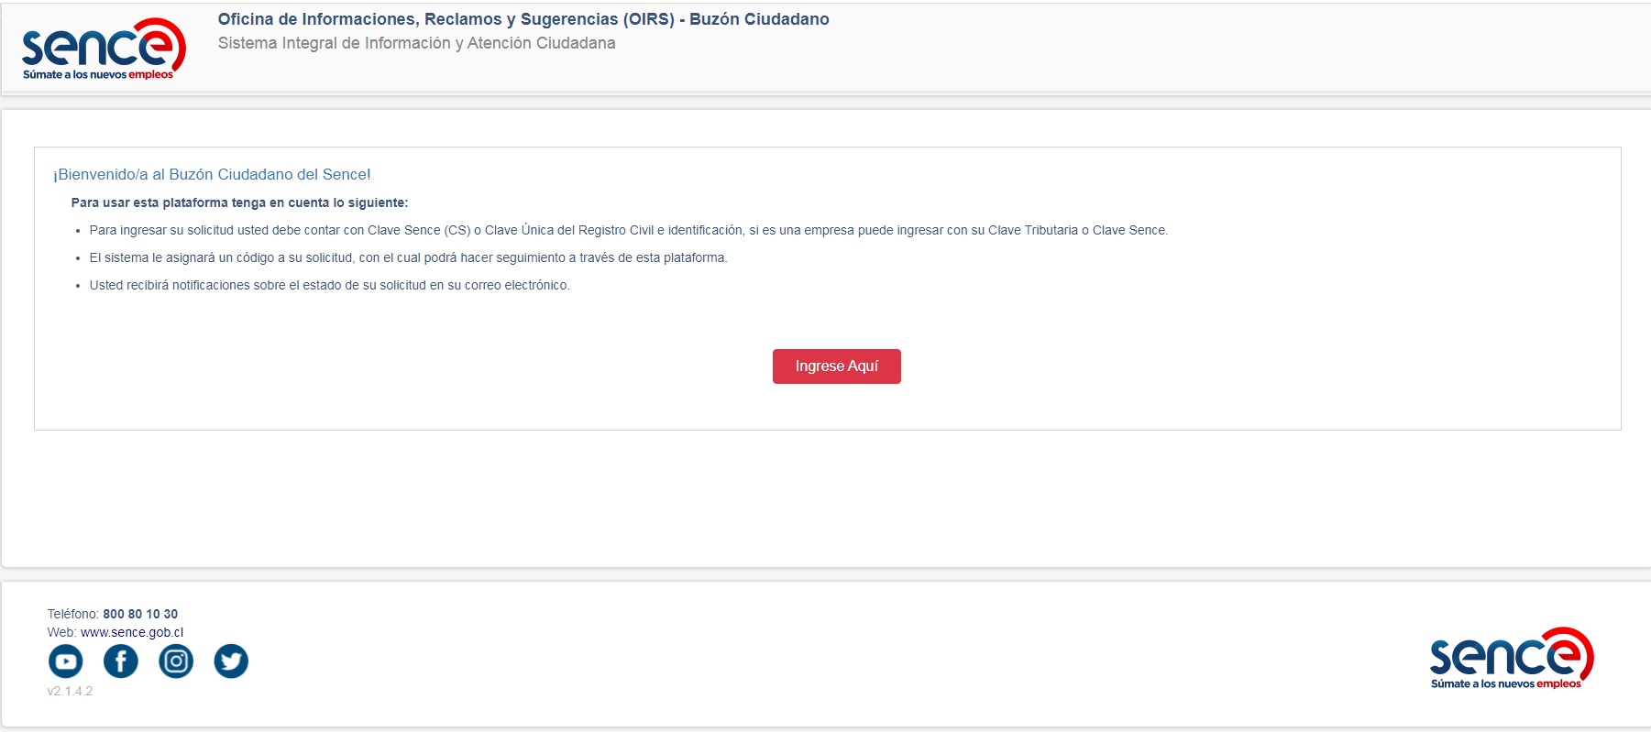This screenshot has width=1651, height=732.
Task: Click the 'Teléfono:' label in the footer
Action: click(72, 614)
